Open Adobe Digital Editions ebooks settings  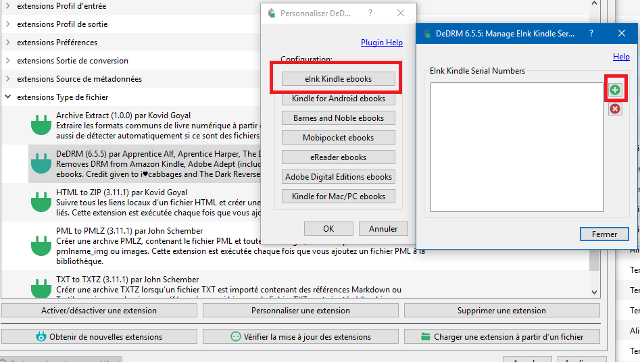tap(339, 177)
